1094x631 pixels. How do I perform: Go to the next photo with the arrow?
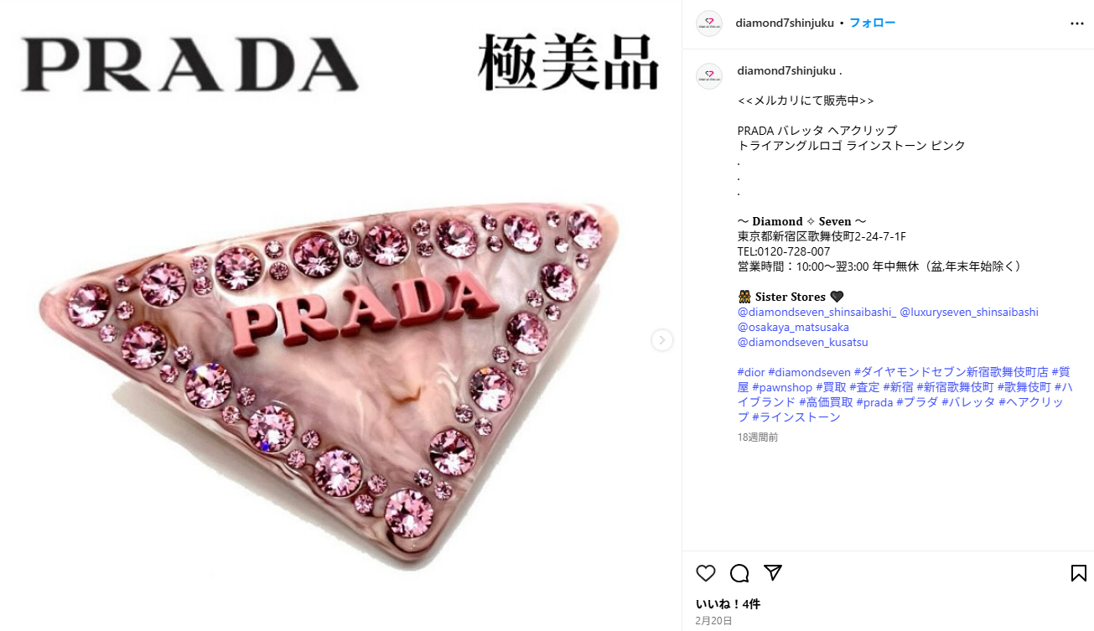click(662, 340)
